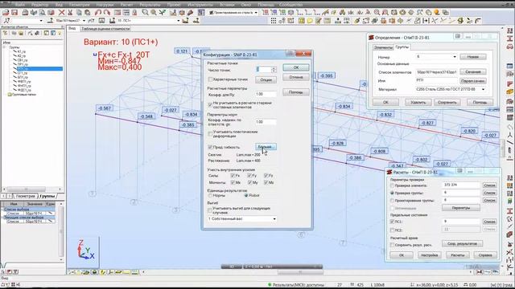This screenshot has height=289, width=515.
Task: Click the dotted grid icon in second toolbar
Action: coord(274,21)
